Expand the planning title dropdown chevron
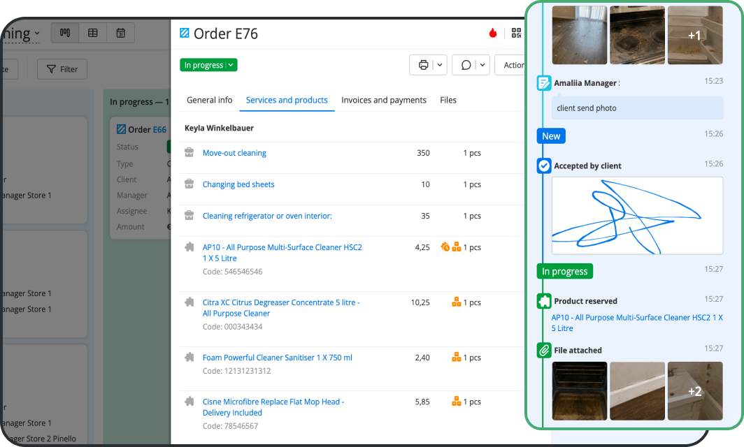 37,34
